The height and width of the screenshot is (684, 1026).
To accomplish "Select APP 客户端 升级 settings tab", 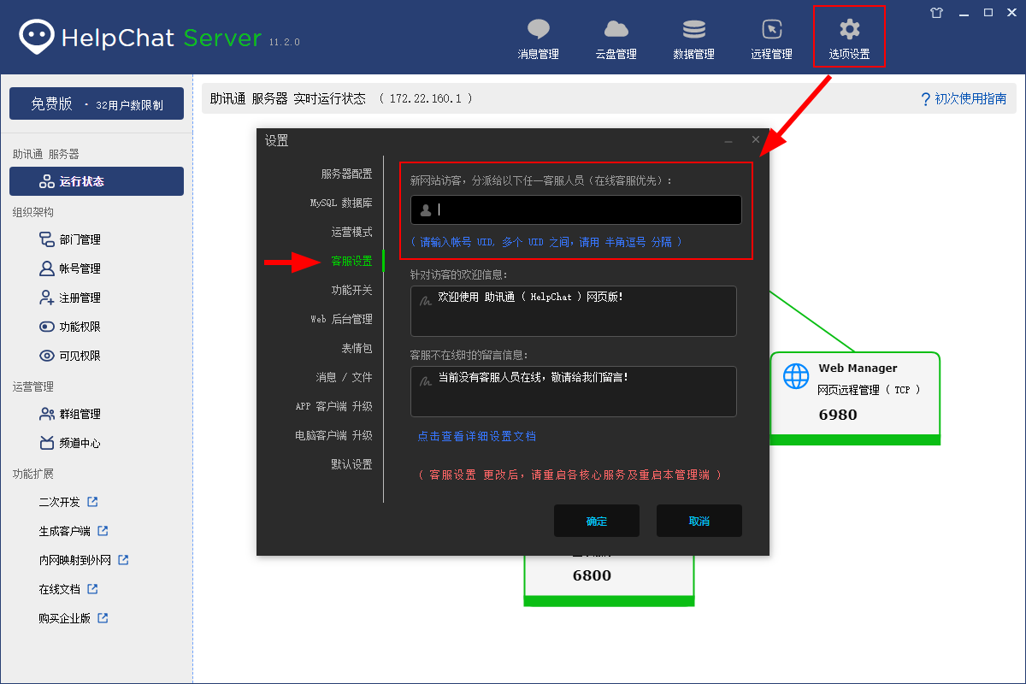I will click(x=334, y=406).
